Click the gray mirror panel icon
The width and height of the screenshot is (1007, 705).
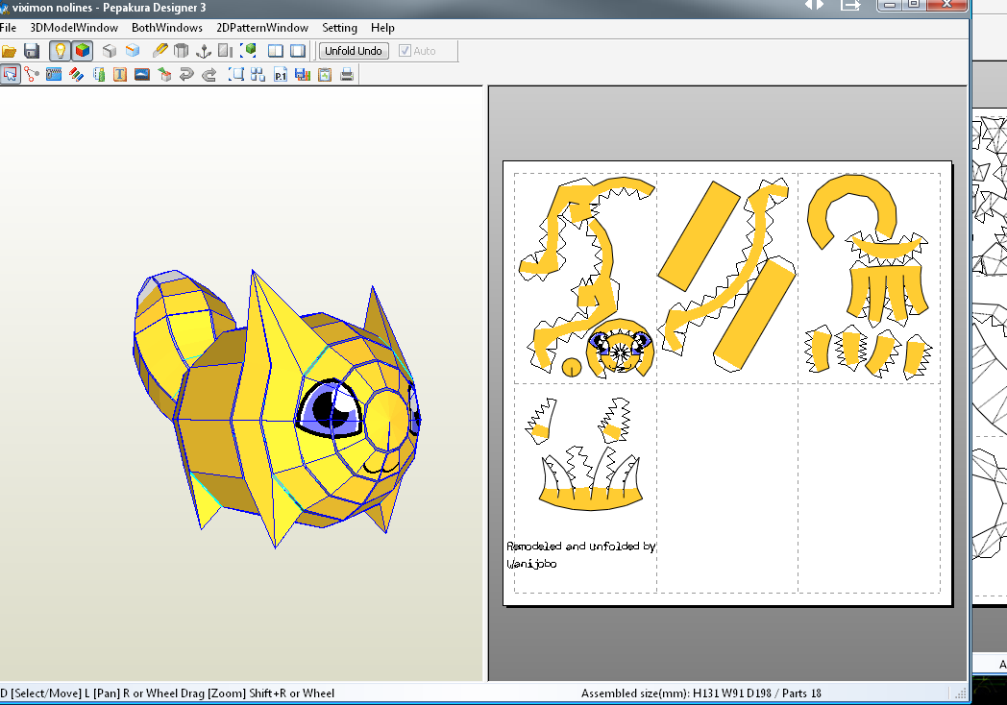pos(226,51)
